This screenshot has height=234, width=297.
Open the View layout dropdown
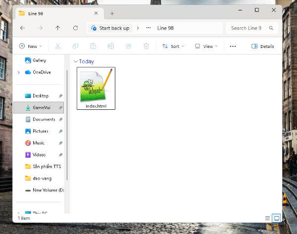(206, 46)
